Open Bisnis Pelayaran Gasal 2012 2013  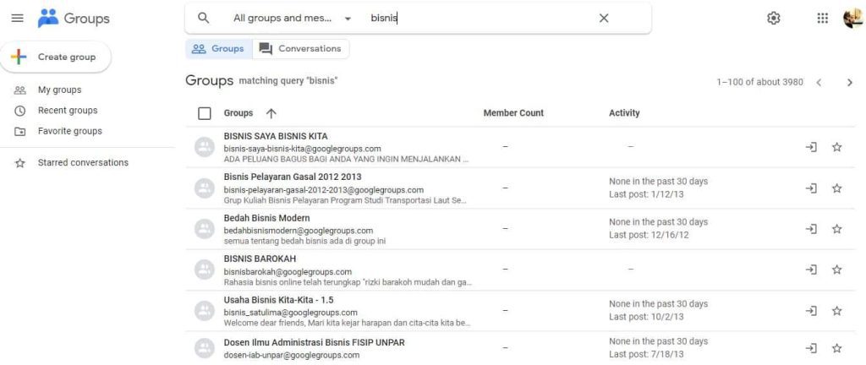[x=293, y=177]
